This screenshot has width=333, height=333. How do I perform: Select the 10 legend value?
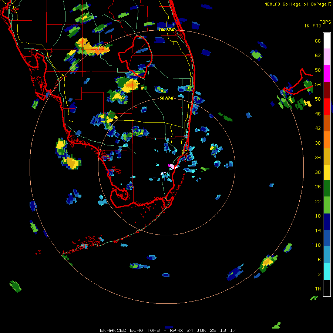point(318,245)
